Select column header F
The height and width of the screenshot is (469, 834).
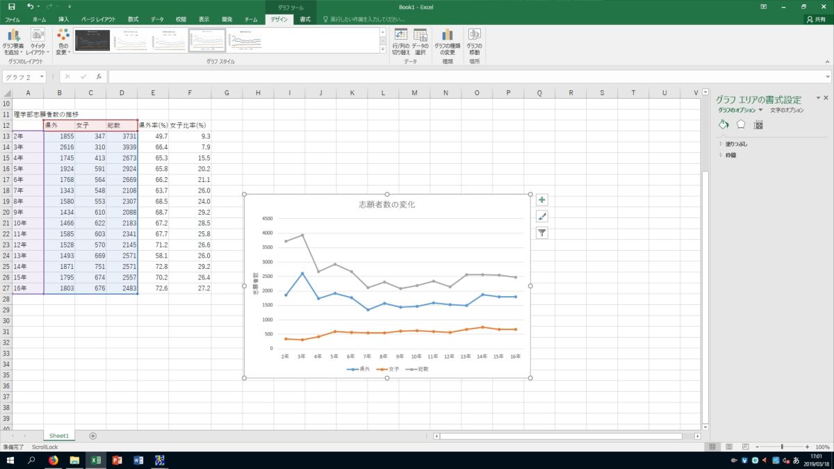[190, 93]
